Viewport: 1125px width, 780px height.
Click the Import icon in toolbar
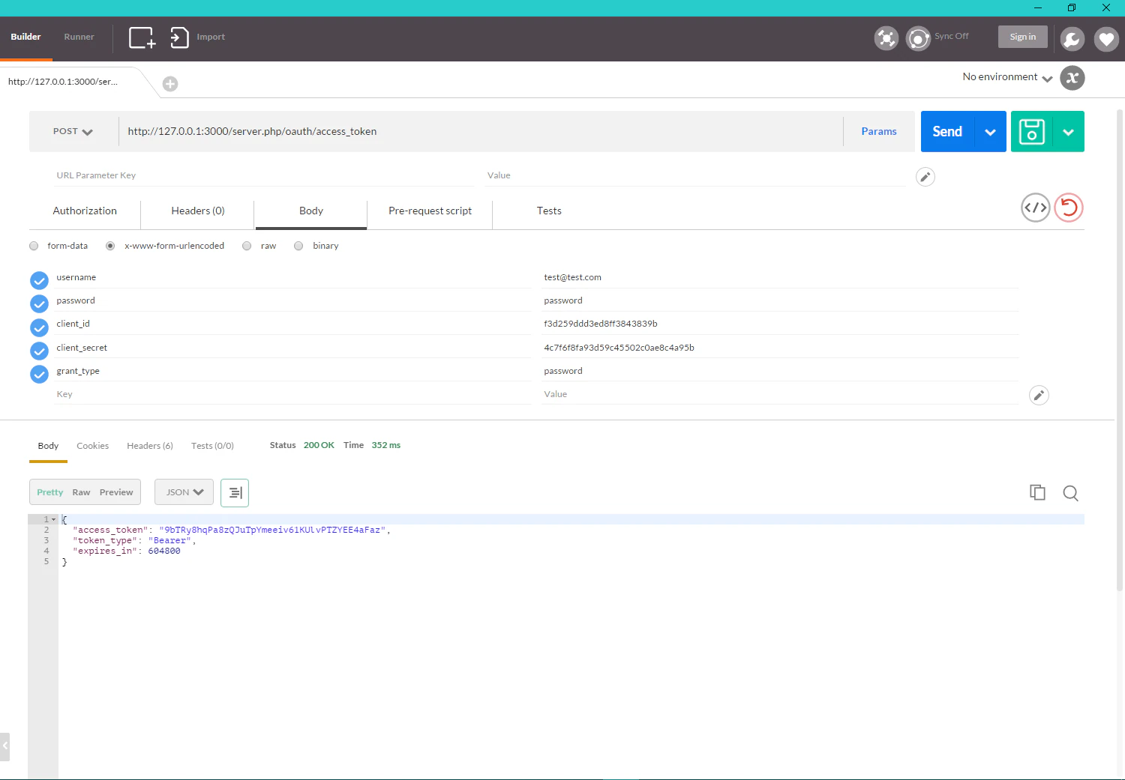[179, 37]
